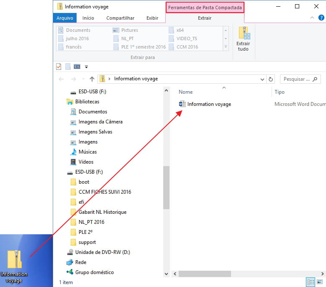This screenshot has height=287, width=326.
Task: Open the Arquivo menu
Action: pyautogui.click(x=65, y=18)
